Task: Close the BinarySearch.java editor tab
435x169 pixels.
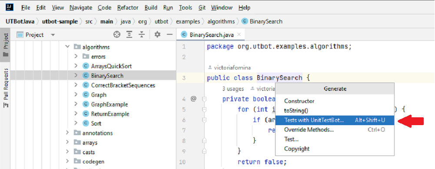Action: click(239, 35)
